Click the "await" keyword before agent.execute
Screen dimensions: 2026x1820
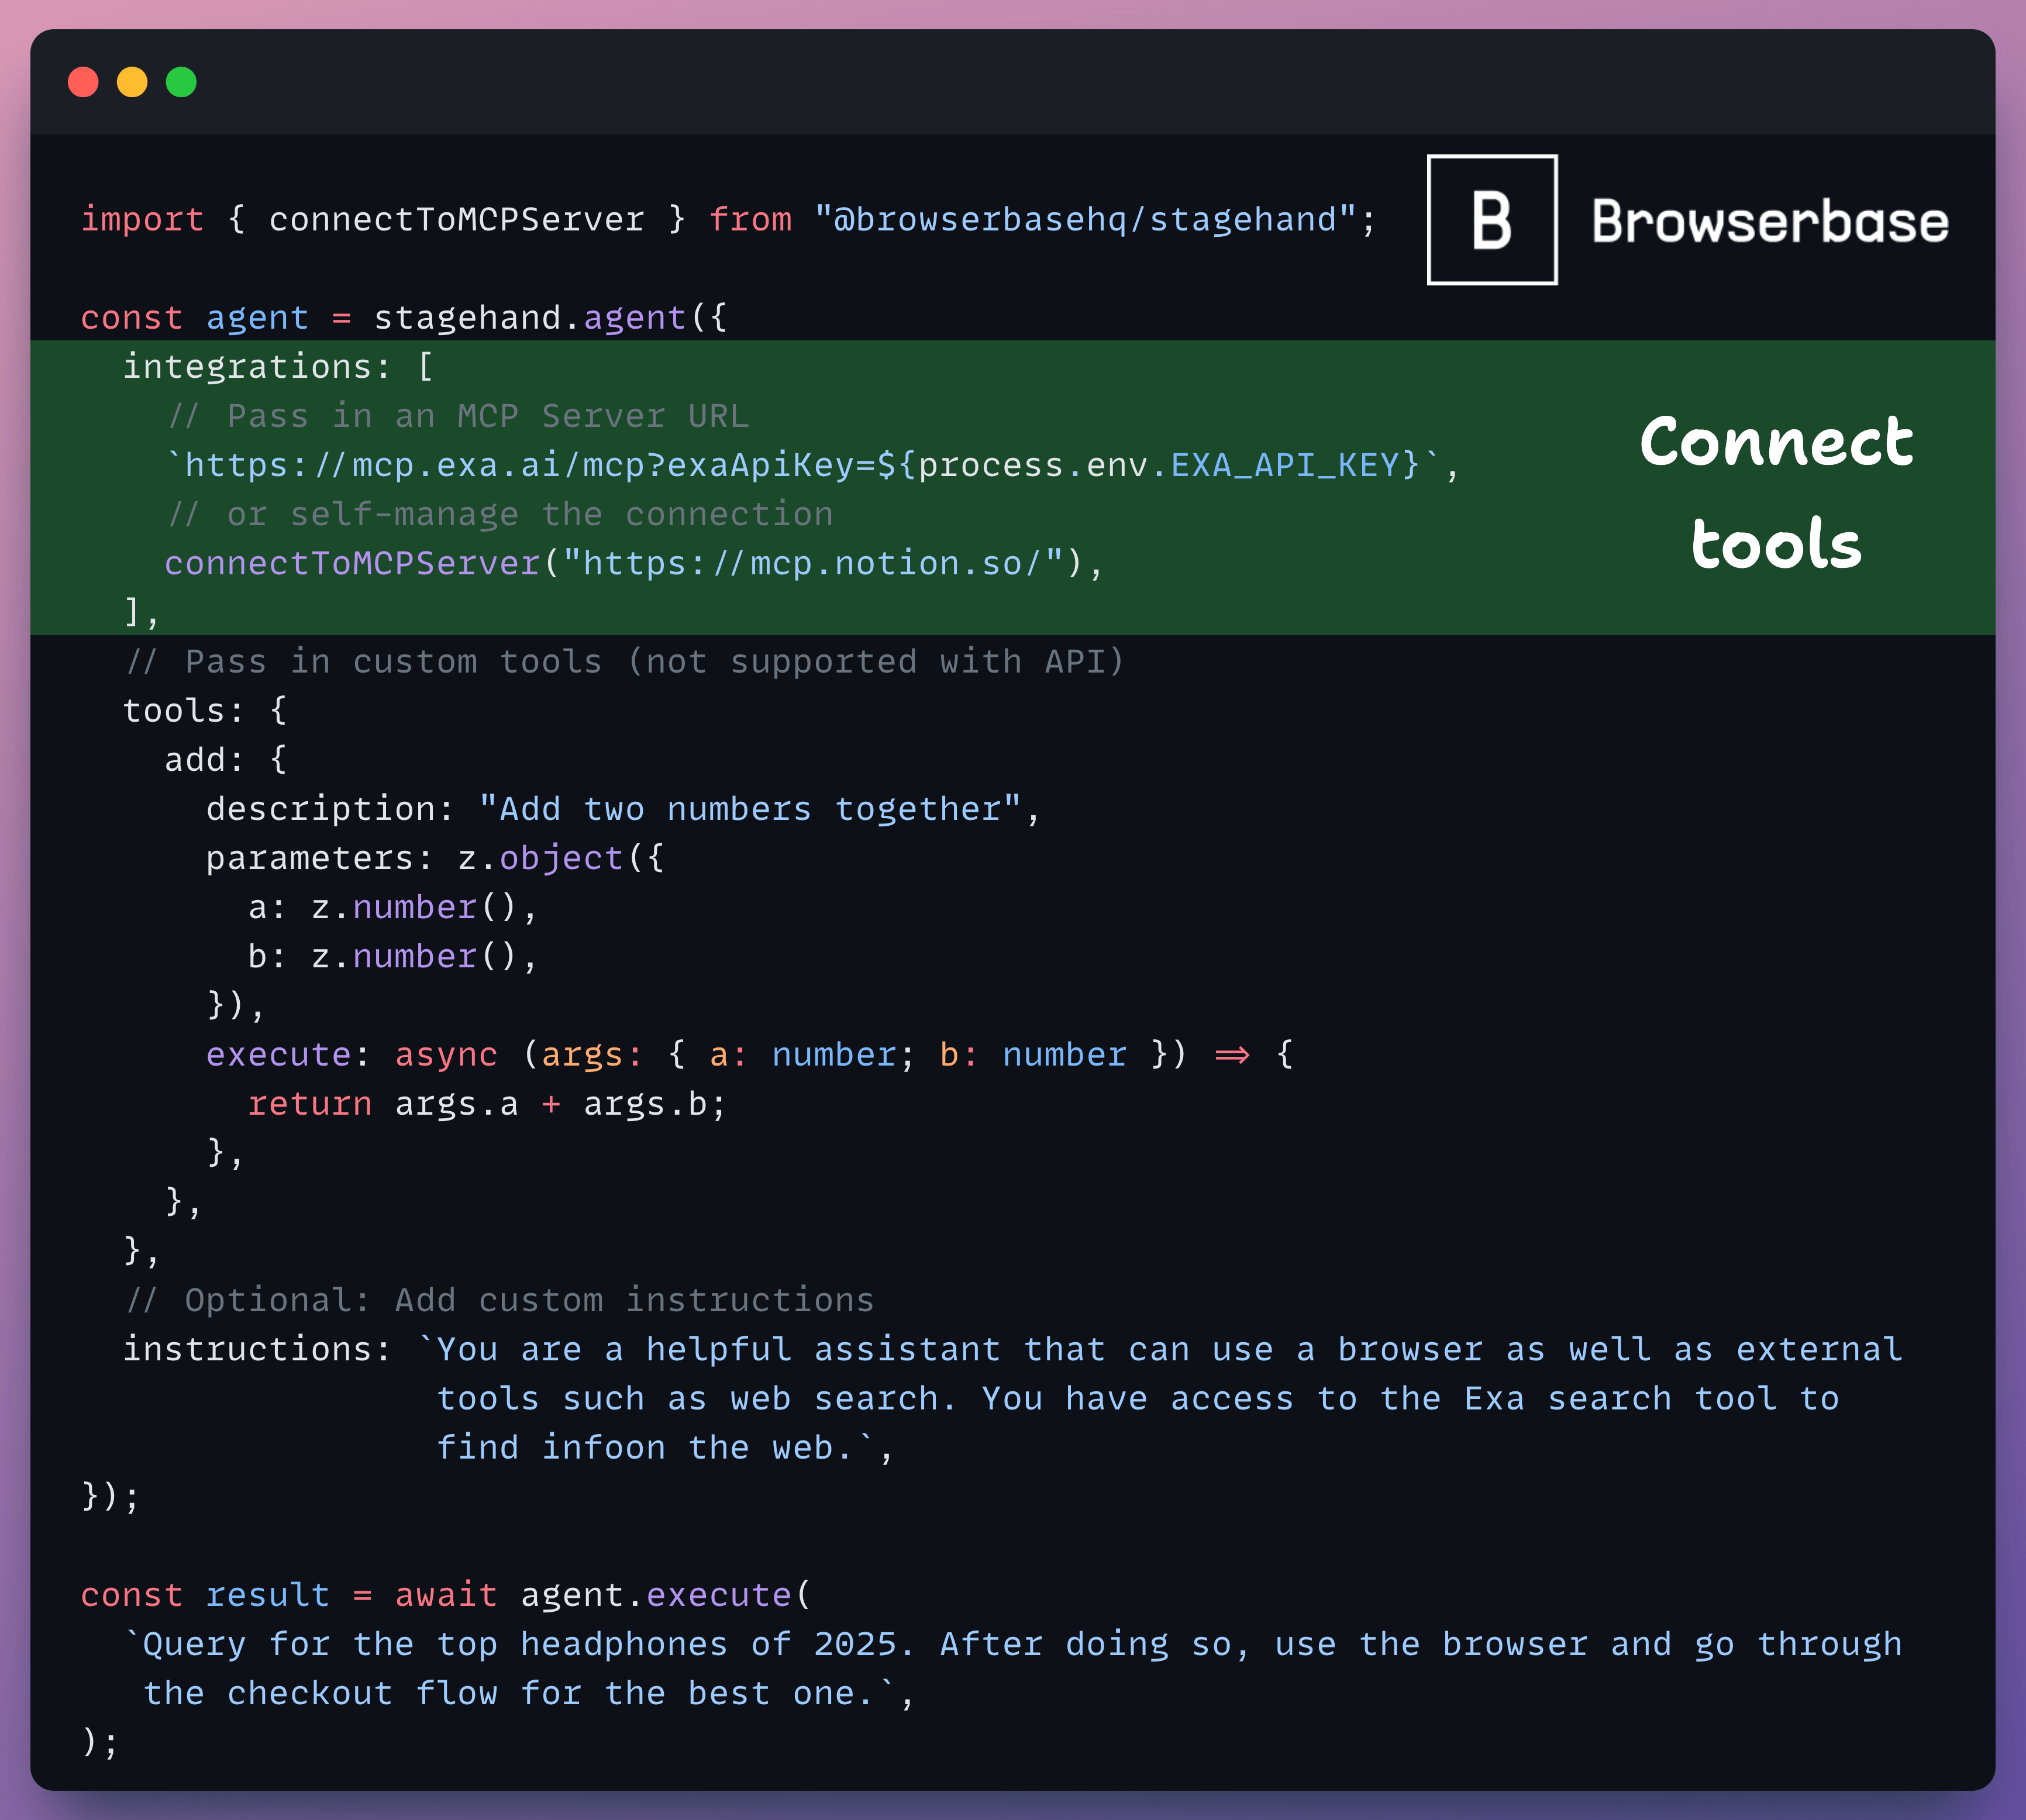446,1595
